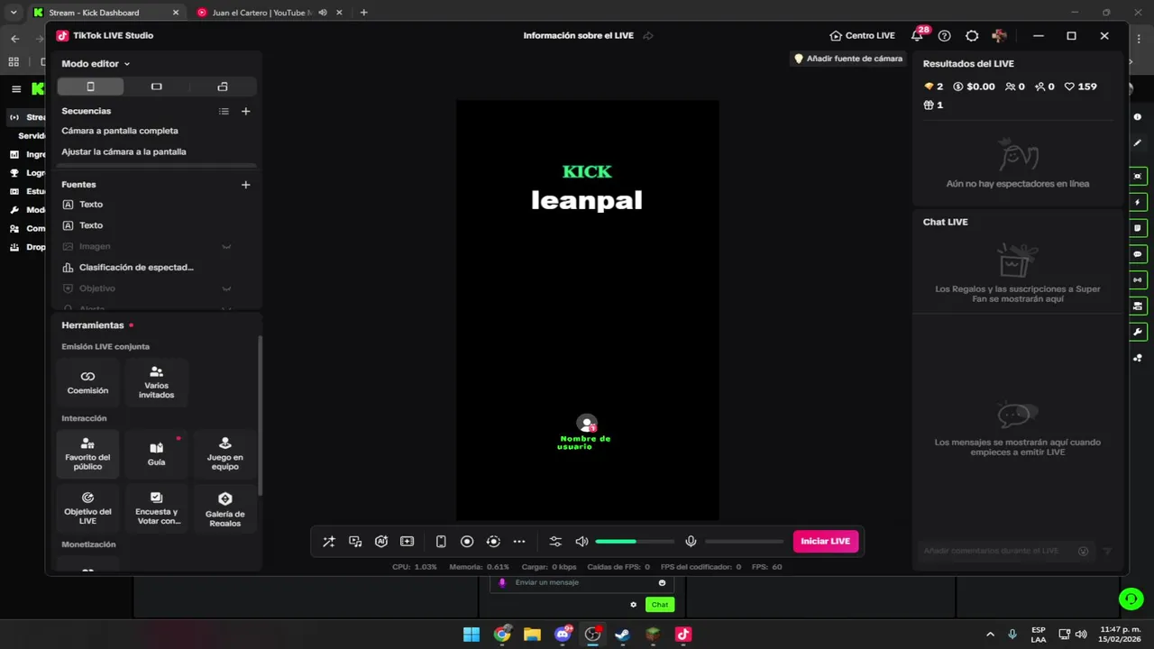Adjust the speaker volume slider
This screenshot has width=1154, height=649.
[635, 542]
